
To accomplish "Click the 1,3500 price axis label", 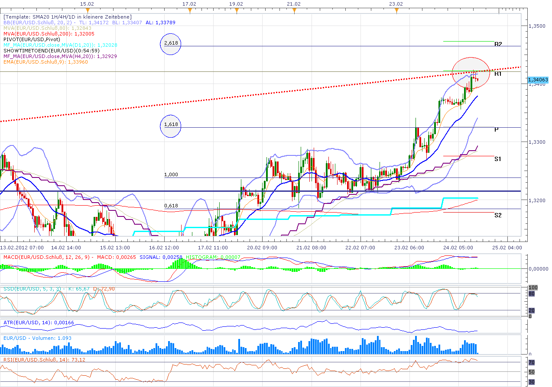I will click(x=536, y=26).
